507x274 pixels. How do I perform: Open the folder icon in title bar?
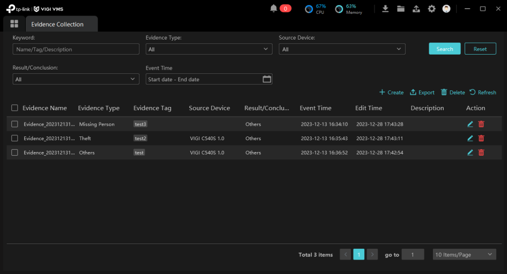tap(401, 9)
